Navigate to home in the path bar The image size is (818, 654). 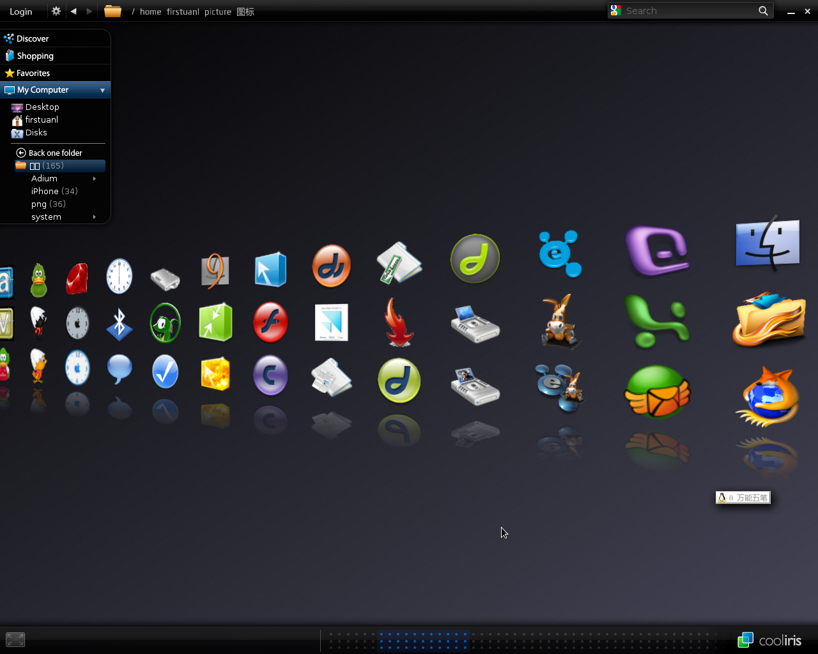pyautogui.click(x=151, y=11)
